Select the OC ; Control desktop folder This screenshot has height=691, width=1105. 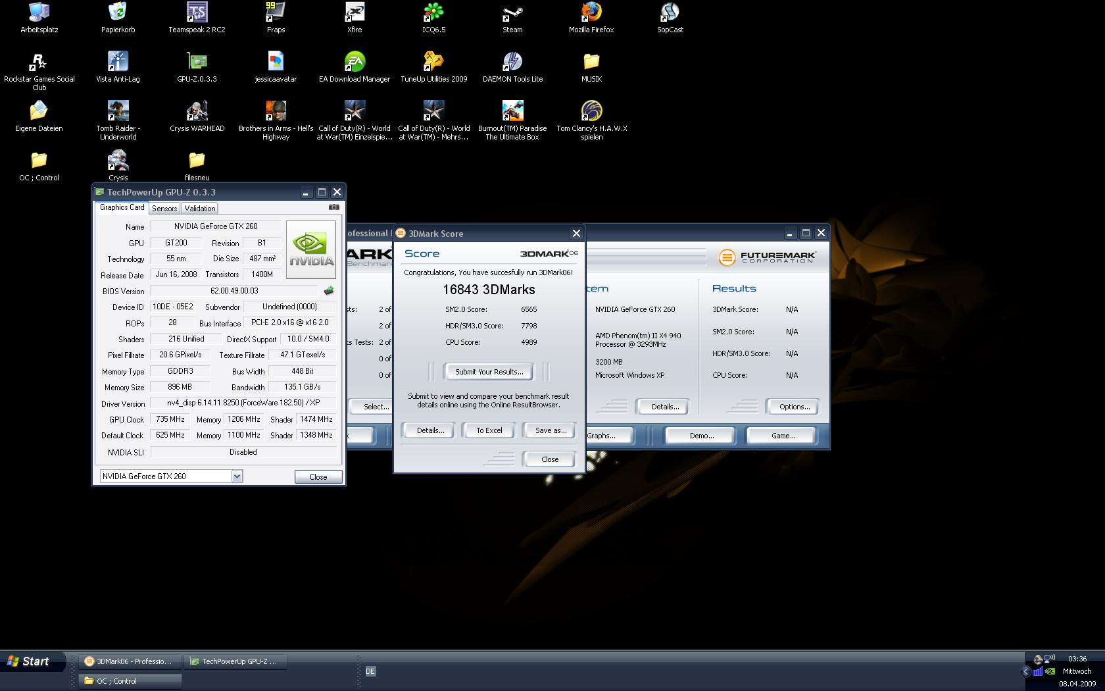pos(39,166)
